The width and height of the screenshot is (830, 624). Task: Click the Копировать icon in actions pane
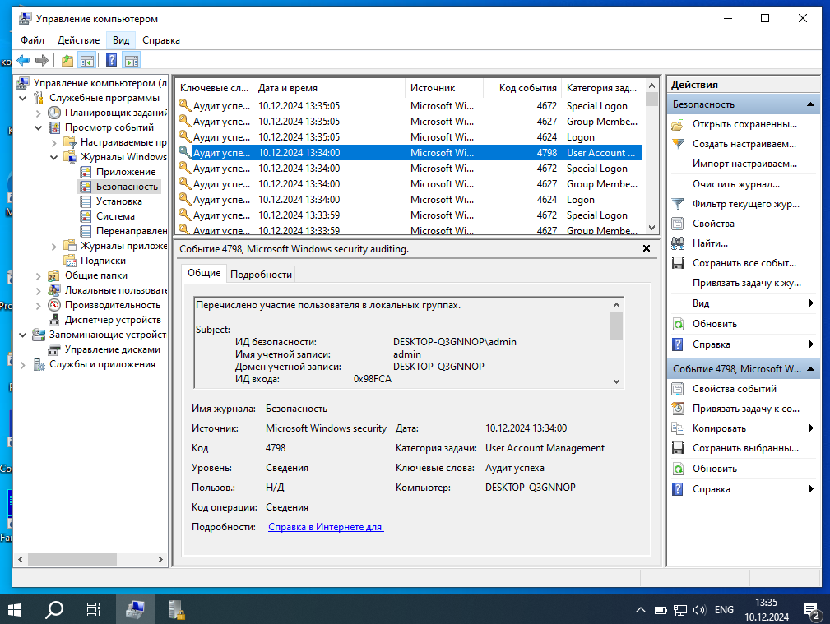click(x=678, y=428)
